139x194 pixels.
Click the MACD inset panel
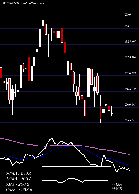(76, 180)
